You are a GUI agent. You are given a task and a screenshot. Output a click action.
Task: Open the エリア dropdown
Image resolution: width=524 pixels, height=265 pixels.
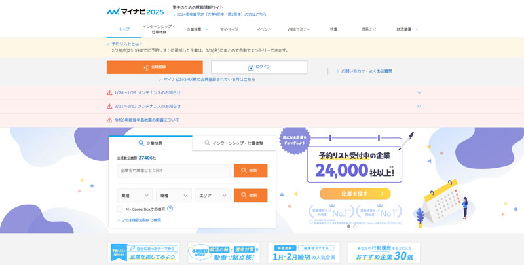point(213,195)
